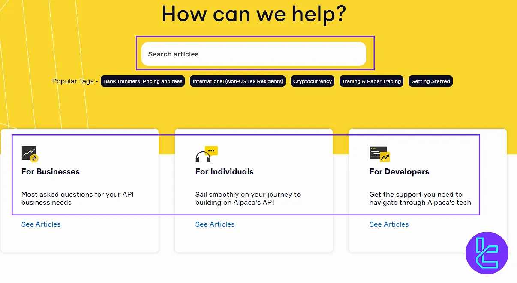Click the For Developers terminal icon
This screenshot has height=283, width=517.
(x=379, y=154)
